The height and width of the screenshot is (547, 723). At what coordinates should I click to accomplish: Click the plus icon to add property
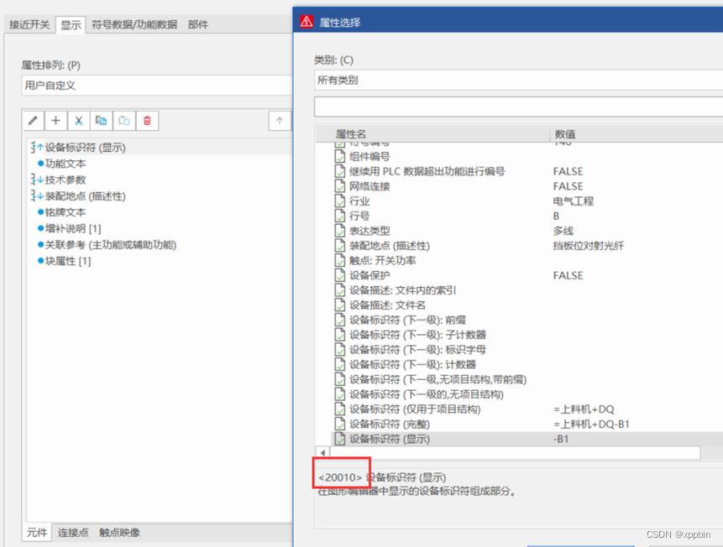point(55,121)
